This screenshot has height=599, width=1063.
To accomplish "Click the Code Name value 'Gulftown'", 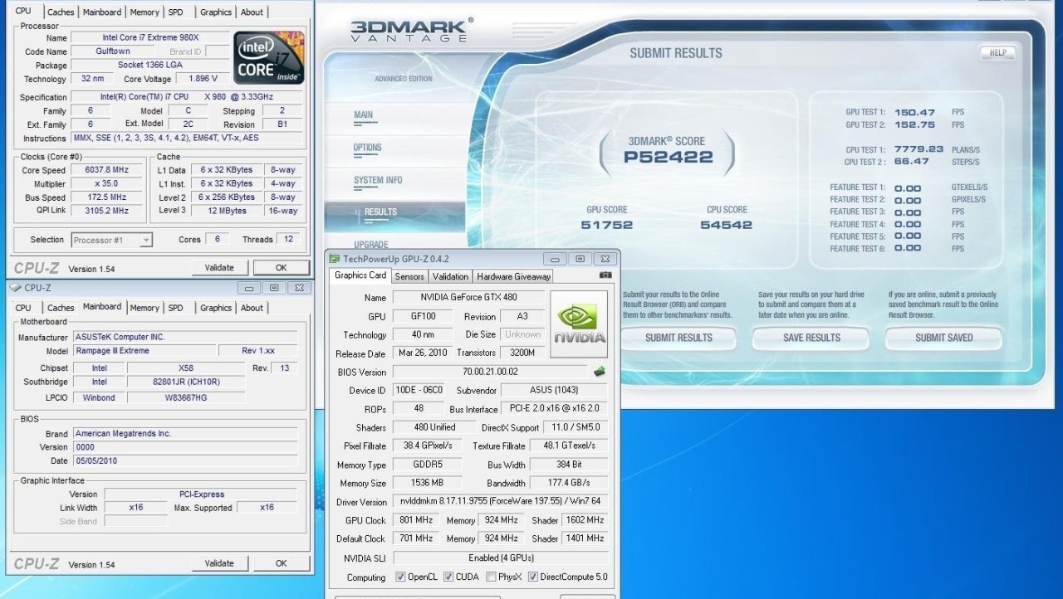I will pyautogui.click(x=112, y=51).
